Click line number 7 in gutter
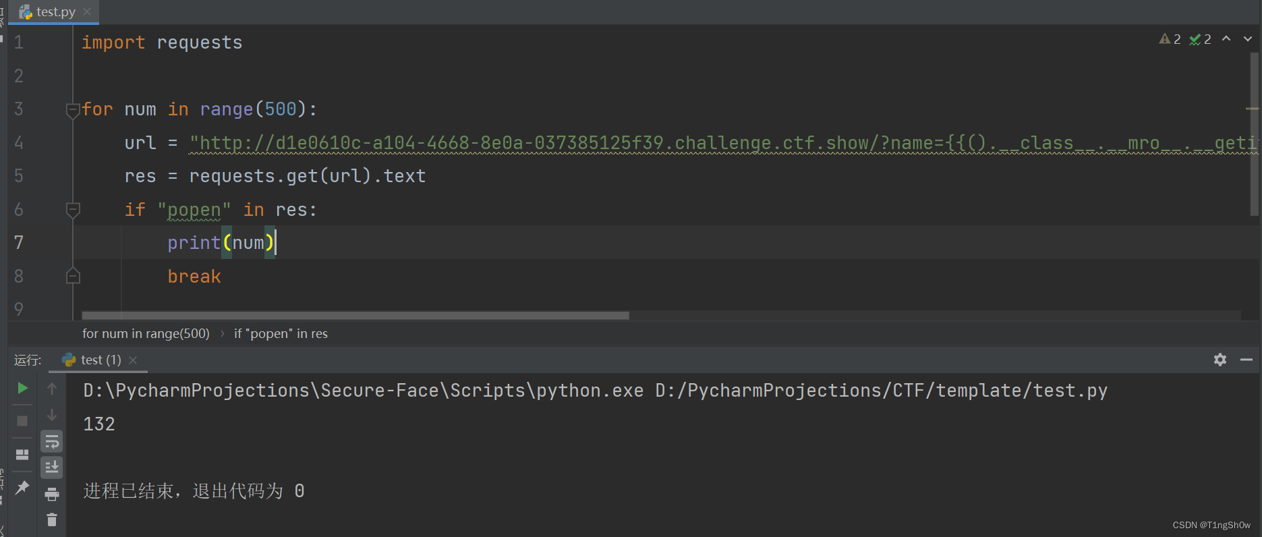 [19, 243]
